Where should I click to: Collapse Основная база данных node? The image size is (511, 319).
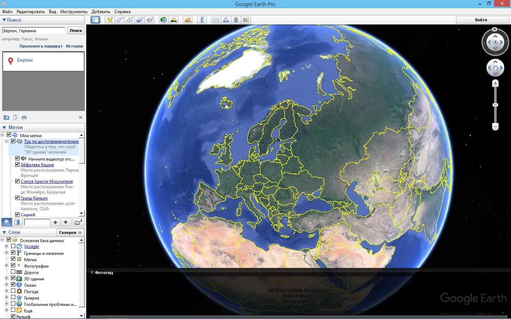tap(2, 240)
